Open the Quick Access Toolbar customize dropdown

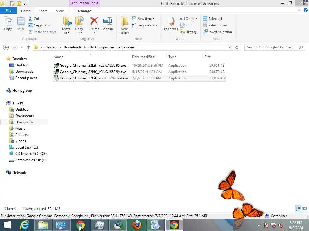pyautogui.click(x=25, y=4)
